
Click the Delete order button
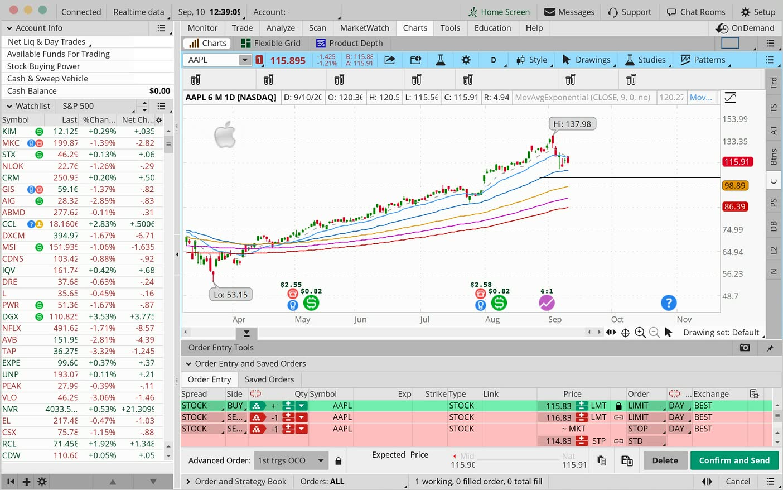[665, 460]
